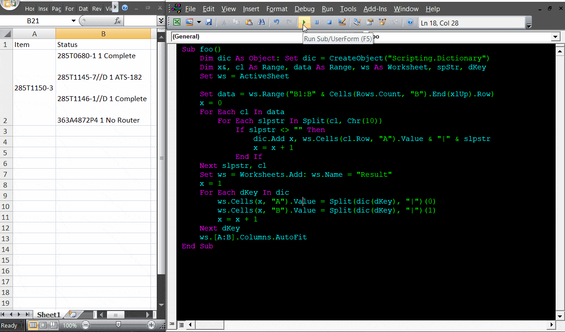565x332 pixels.
Task: Open the Add-Ins menu
Action: click(x=376, y=9)
